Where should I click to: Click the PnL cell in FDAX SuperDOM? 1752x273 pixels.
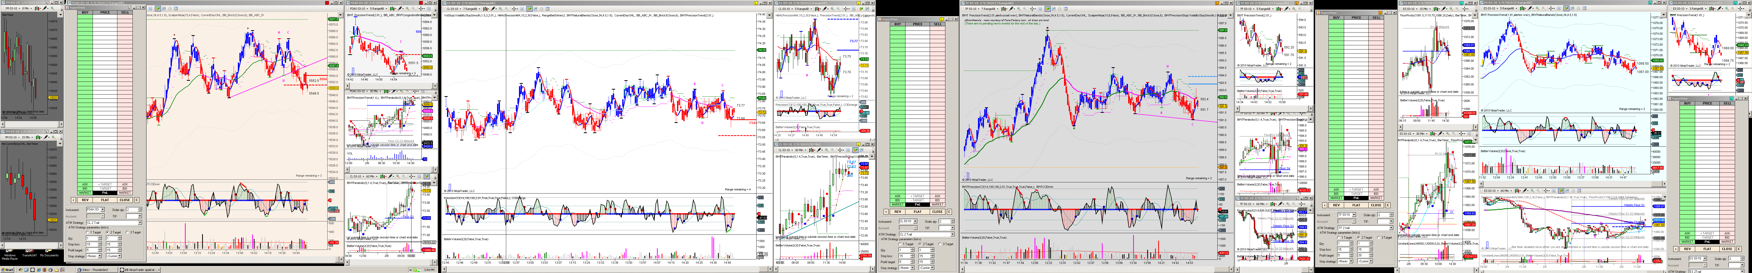tap(105, 193)
